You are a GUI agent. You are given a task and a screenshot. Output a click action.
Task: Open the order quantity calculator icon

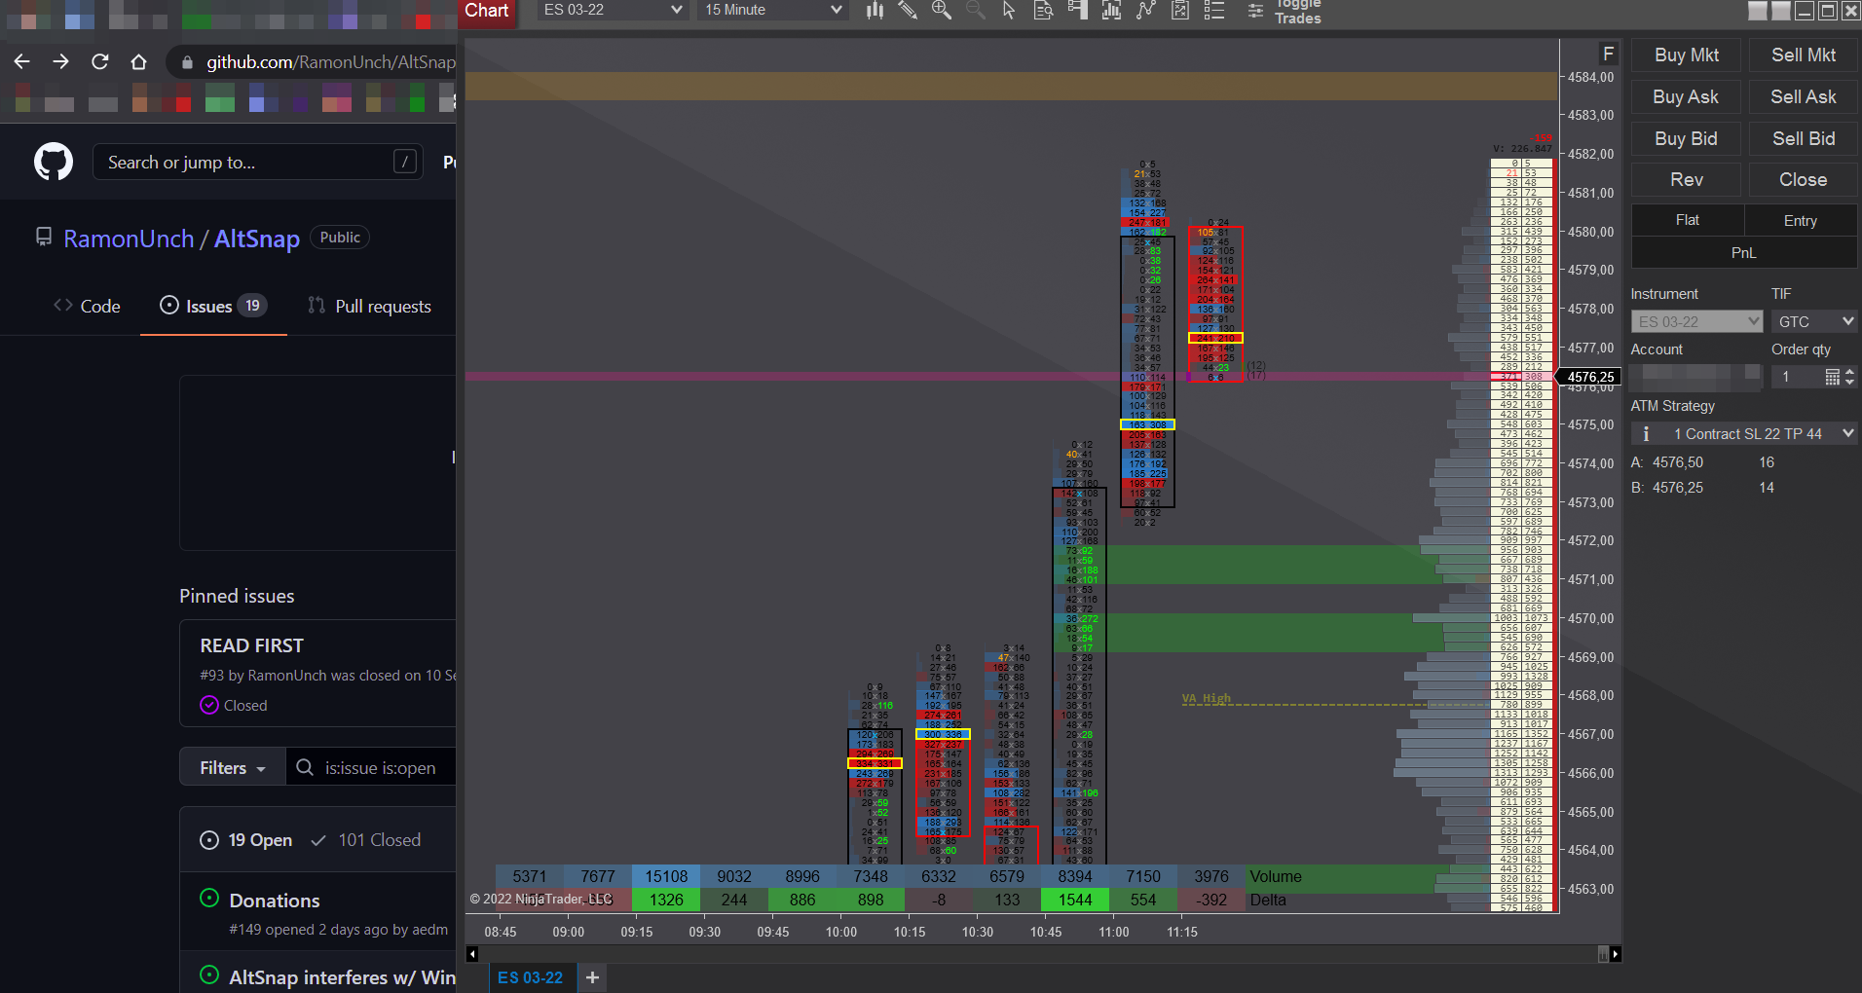click(x=1832, y=377)
